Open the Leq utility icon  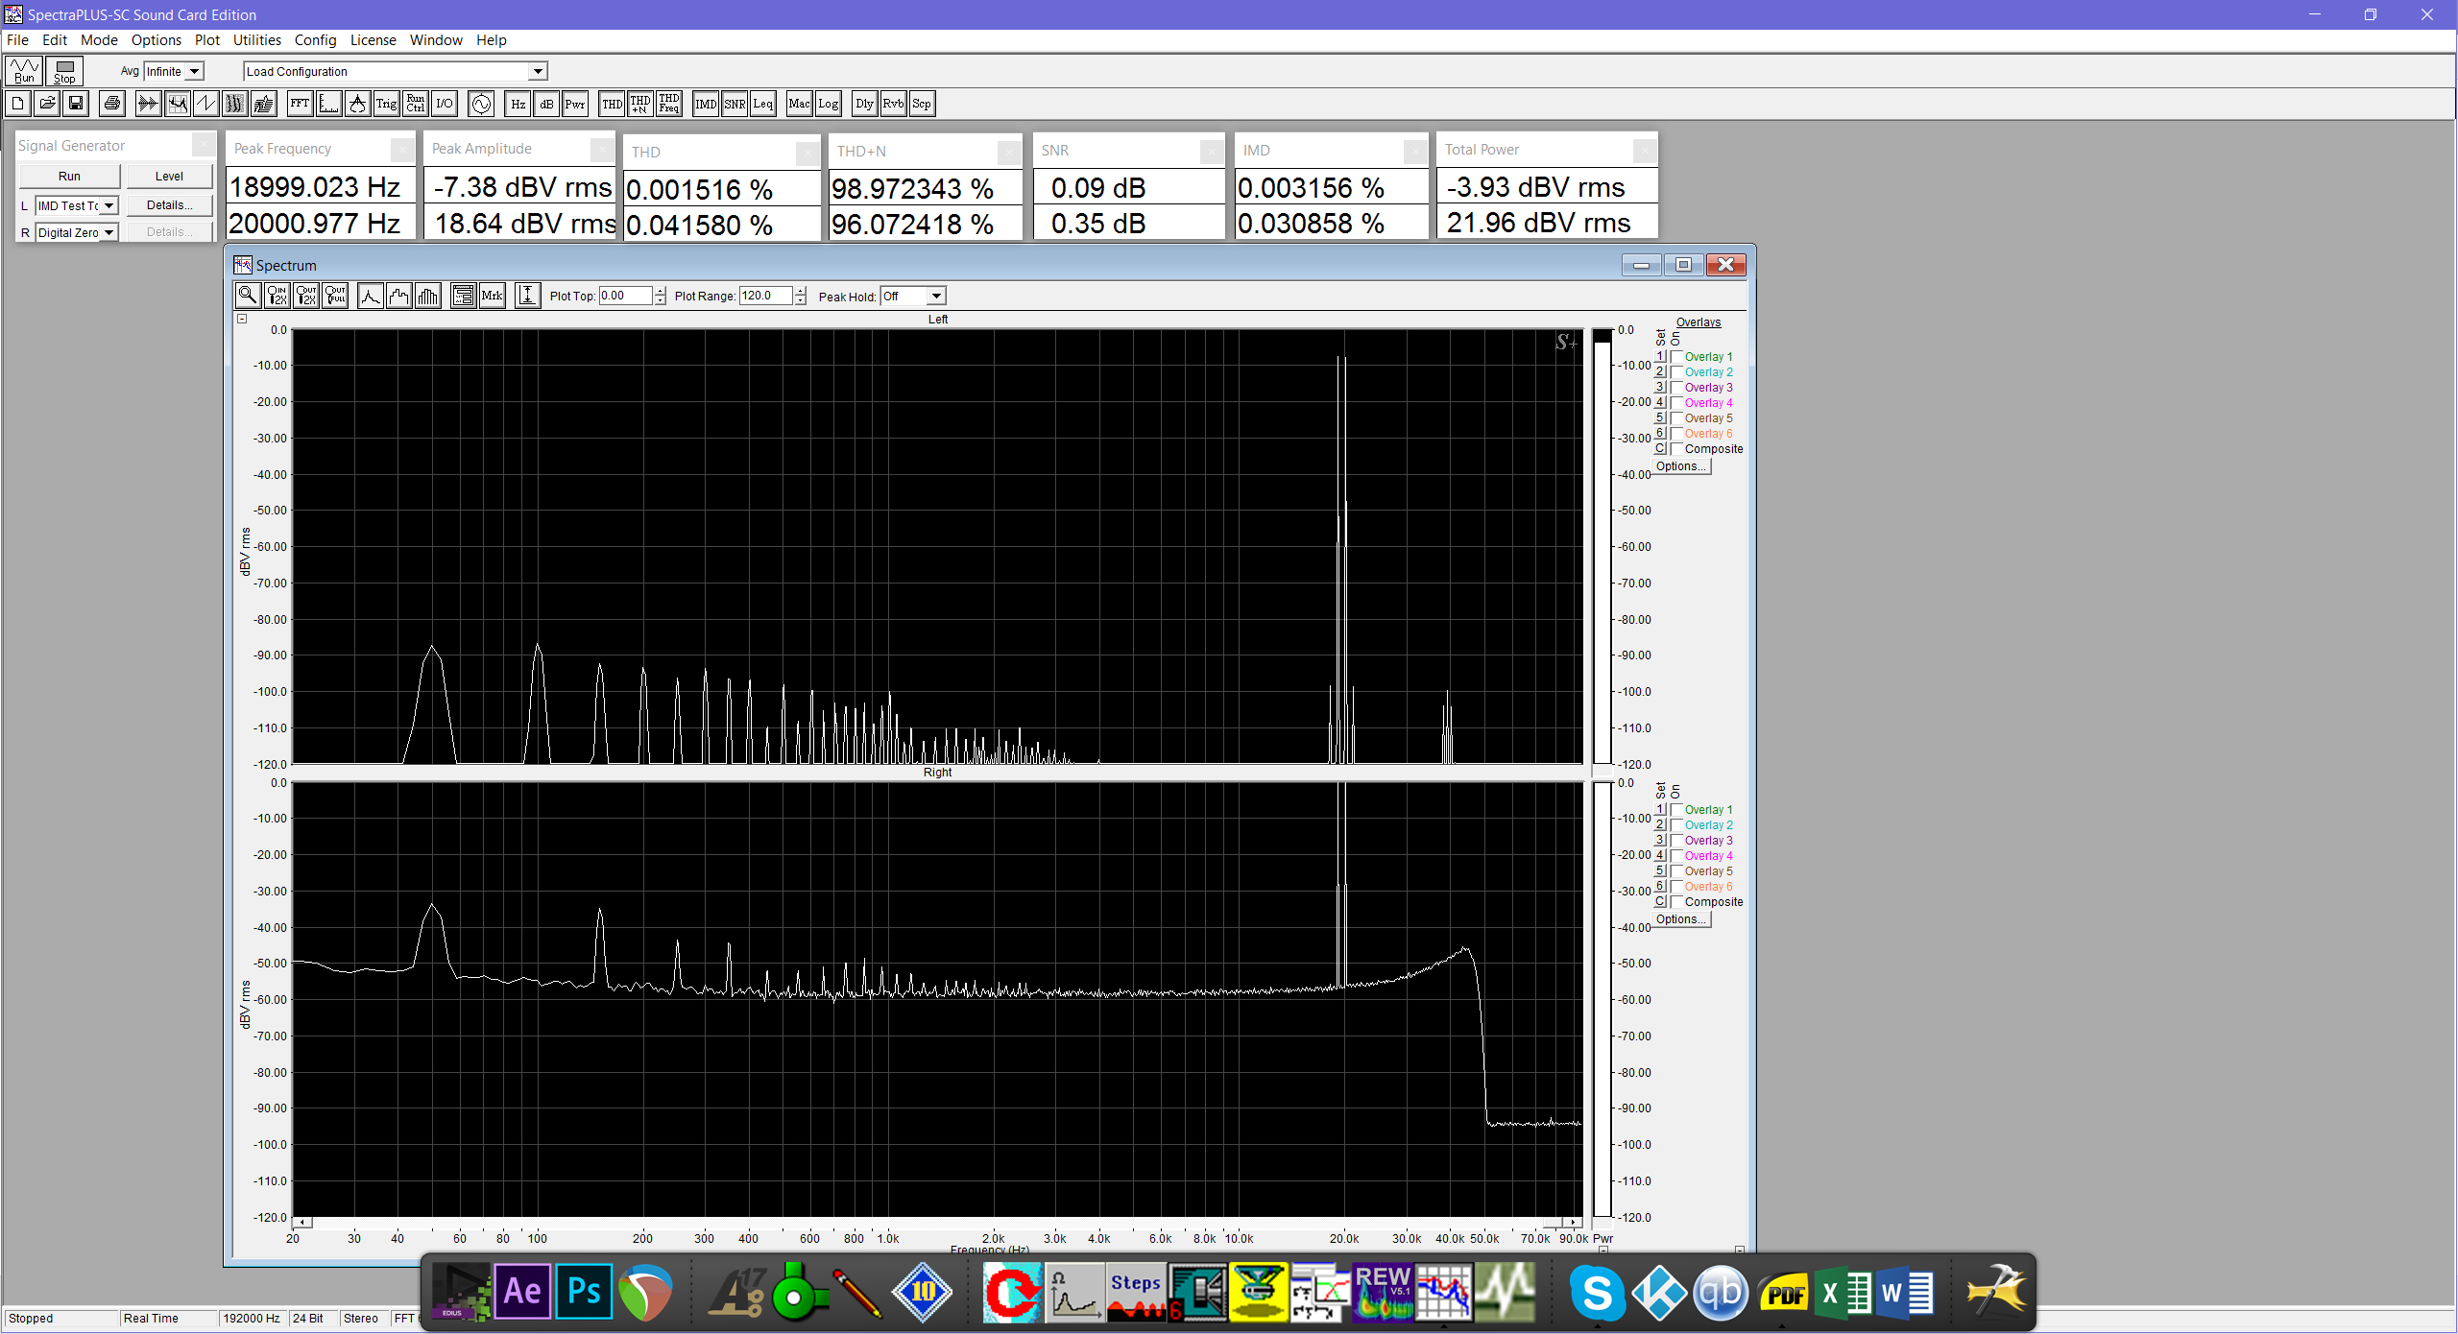click(762, 104)
